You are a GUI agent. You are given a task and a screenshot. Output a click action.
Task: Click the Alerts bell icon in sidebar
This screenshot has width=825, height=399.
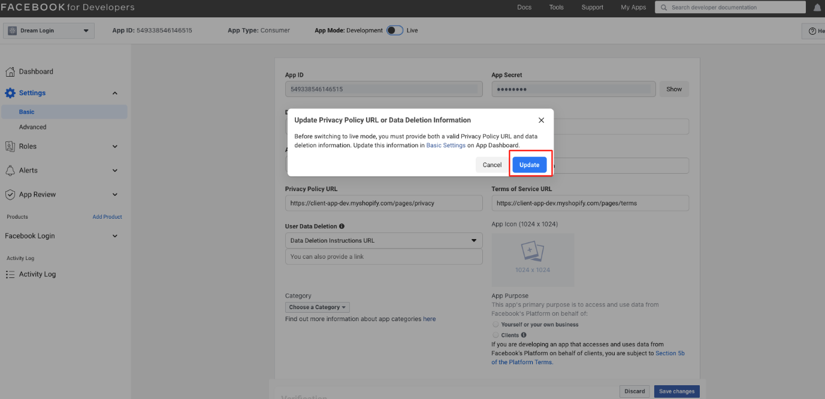10,171
